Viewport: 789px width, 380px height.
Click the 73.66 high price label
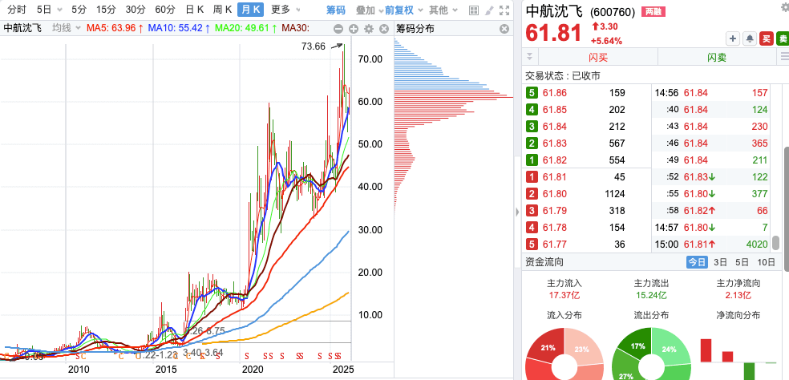point(314,46)
